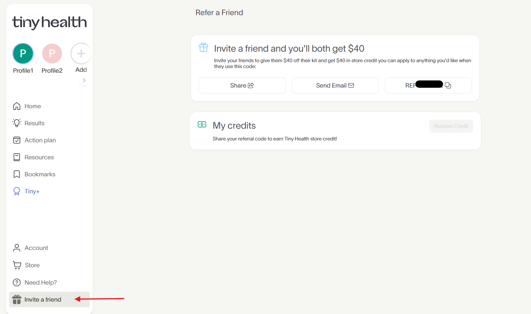Open the Action plan section
The width and height of the screenshot is (531, 314).
(40, 140)
